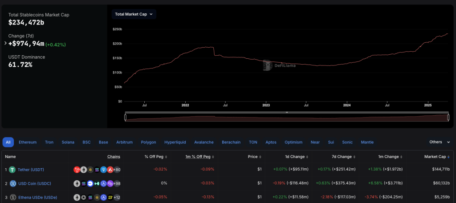Open the Tether (USDT) link

point(31,170)
